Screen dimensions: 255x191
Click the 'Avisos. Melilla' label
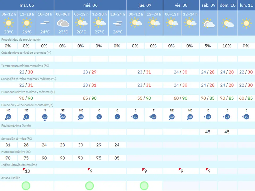tap(11, 178)
